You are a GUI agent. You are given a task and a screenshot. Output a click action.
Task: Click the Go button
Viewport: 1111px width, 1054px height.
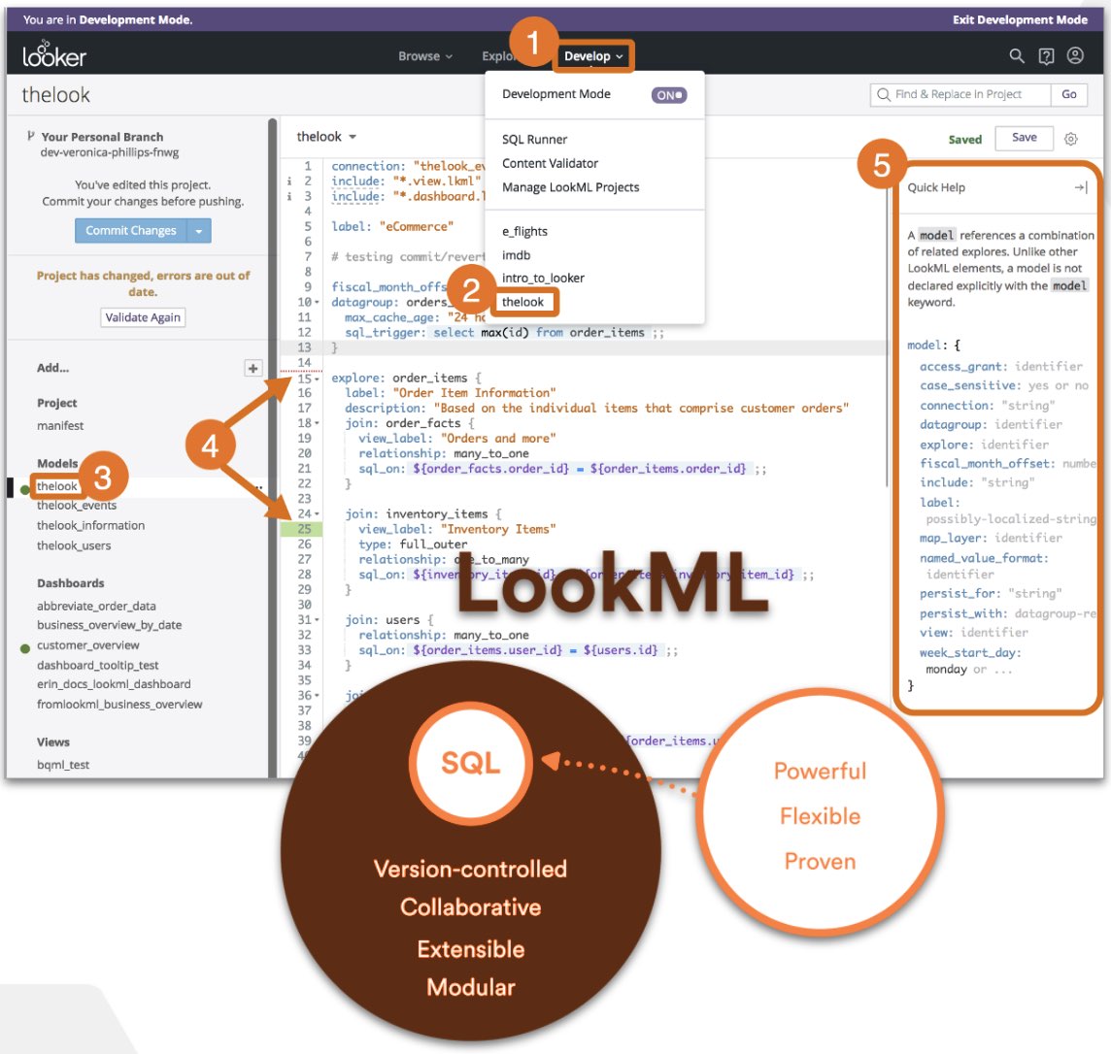tap(1068, 94)
